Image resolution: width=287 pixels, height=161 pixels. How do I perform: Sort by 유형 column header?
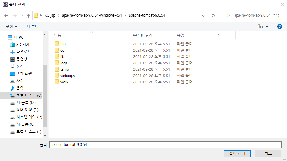181,35
